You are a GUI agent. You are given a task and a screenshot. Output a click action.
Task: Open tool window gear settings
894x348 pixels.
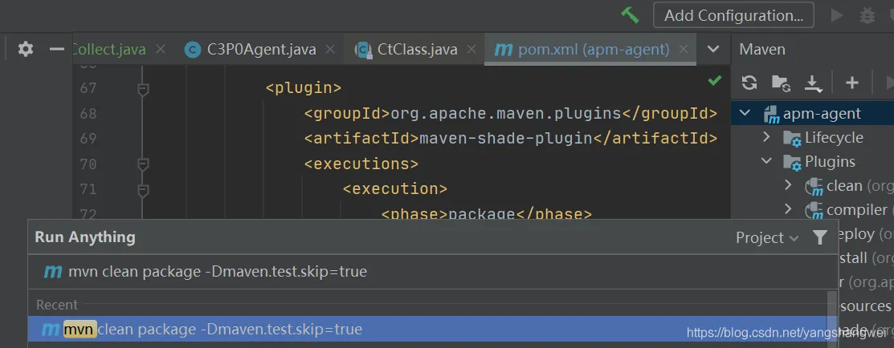pos(26,50)
